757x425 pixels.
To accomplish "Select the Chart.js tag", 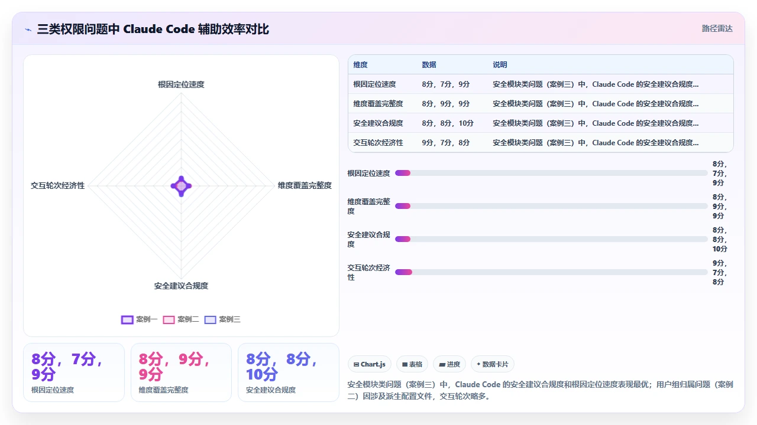I will pyautogui.click(x=370, y=364).
